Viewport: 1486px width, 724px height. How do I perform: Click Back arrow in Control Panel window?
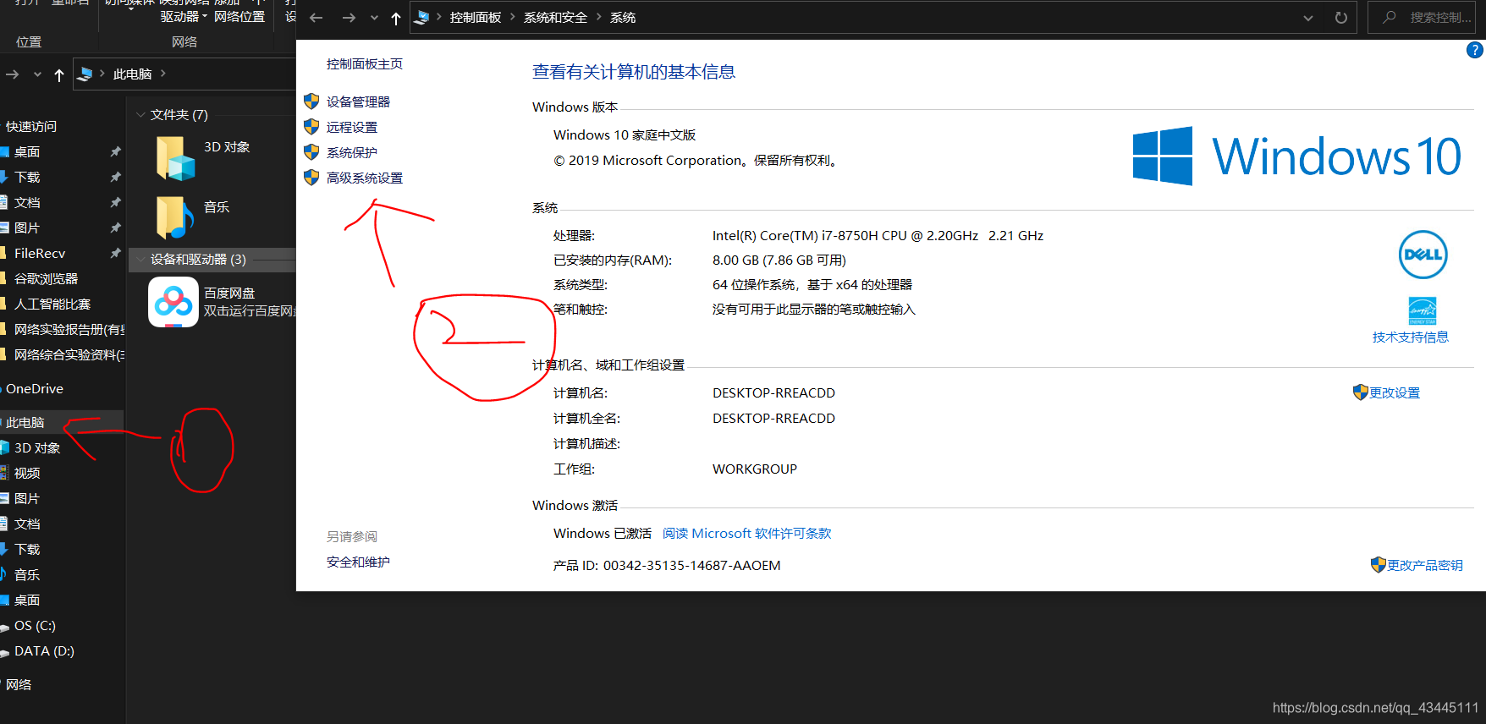[316, 17]
